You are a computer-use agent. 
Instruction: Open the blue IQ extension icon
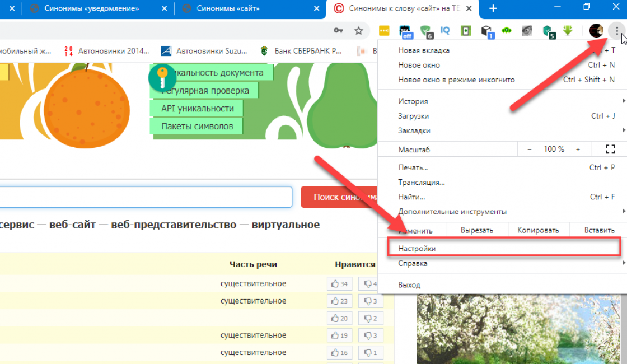click(x=446, y=31)
